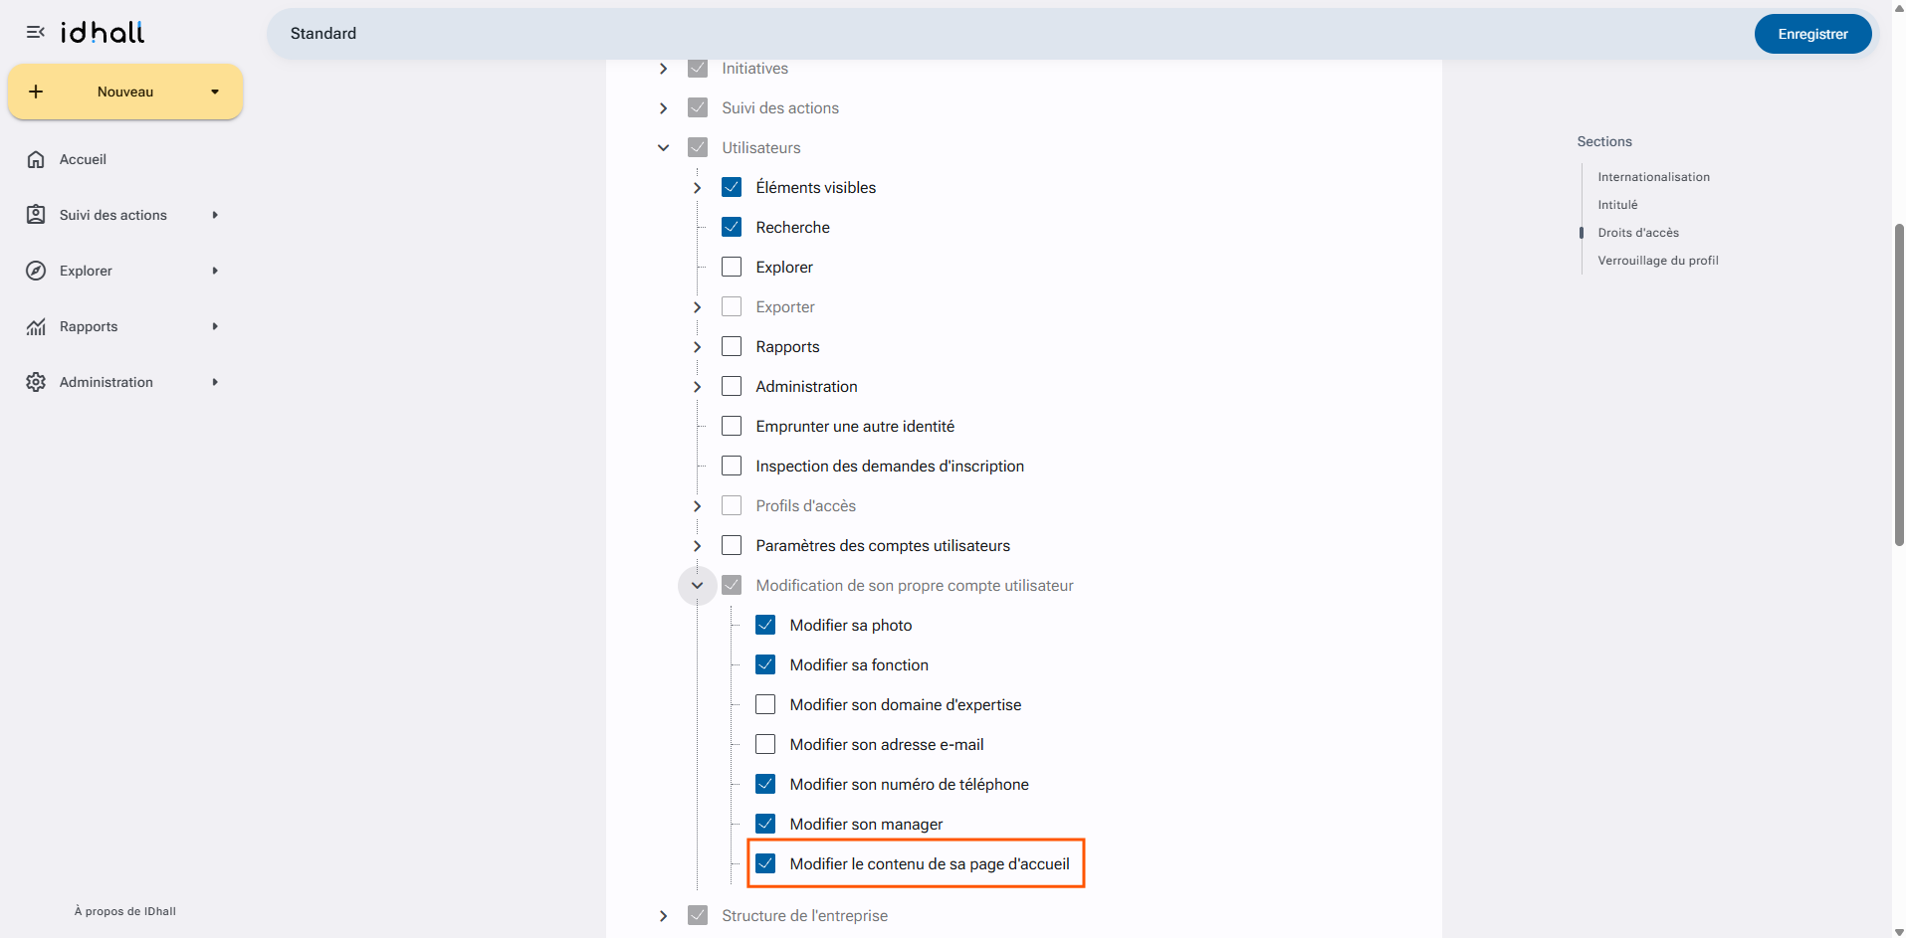Click the Accueil home icon
The width and height of the screenshot is (1906, 938).
36,159
